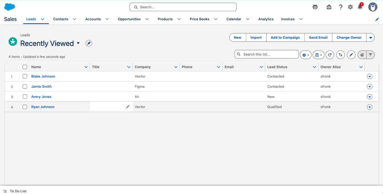
Task: Expand the Leads tab dropdown
Action: pos(43,19)
